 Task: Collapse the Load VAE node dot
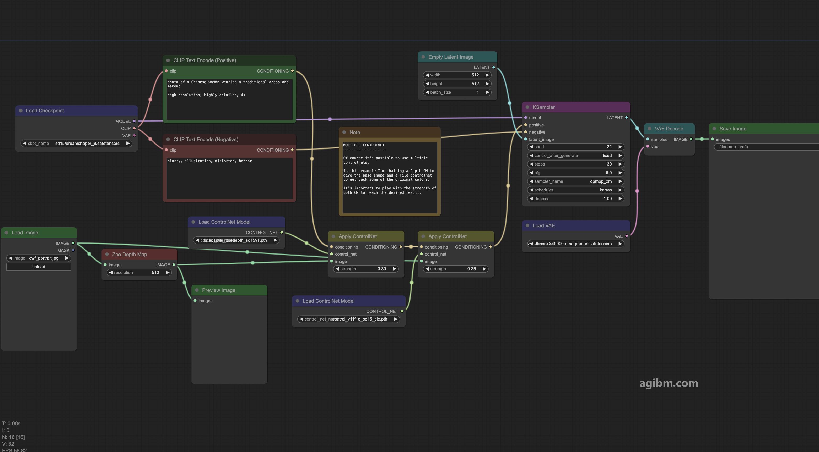click(527, 225)
